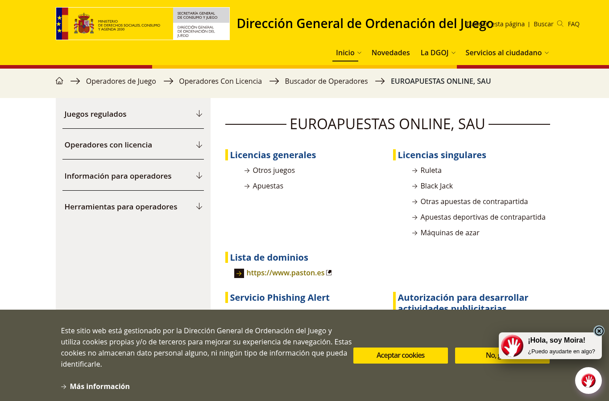Image resolution: width=609 pixels, height=401 pixels.
Task: Click external link icon after paston.es
Action: [x=329, y=273]
